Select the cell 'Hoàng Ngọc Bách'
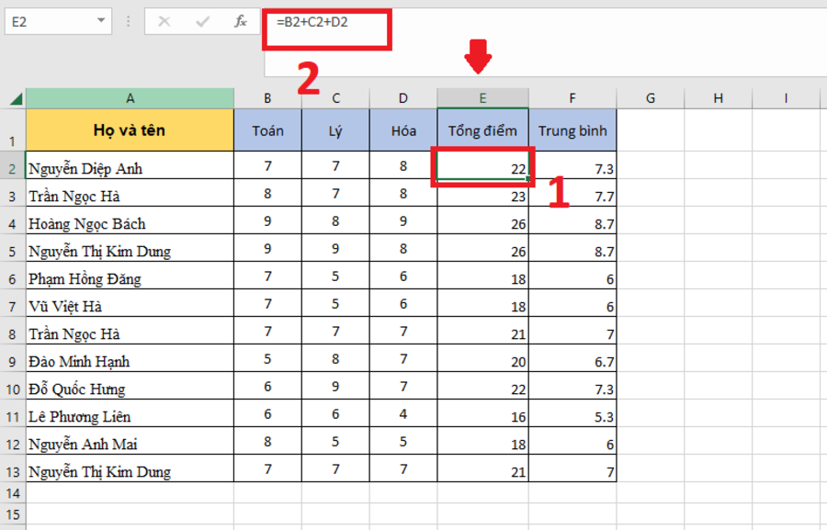This screenshot has height=530, width=827. (130, 220)
